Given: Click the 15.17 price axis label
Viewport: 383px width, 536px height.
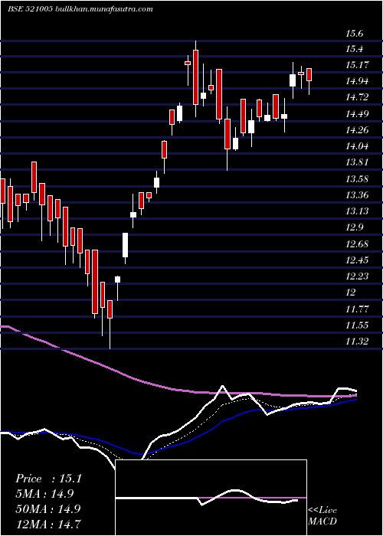Looking at the screenshot, I should (x=357, y=65).
